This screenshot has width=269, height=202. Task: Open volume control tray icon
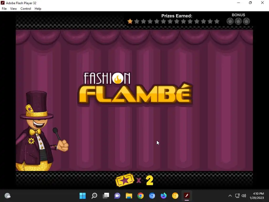pos(244,196)
